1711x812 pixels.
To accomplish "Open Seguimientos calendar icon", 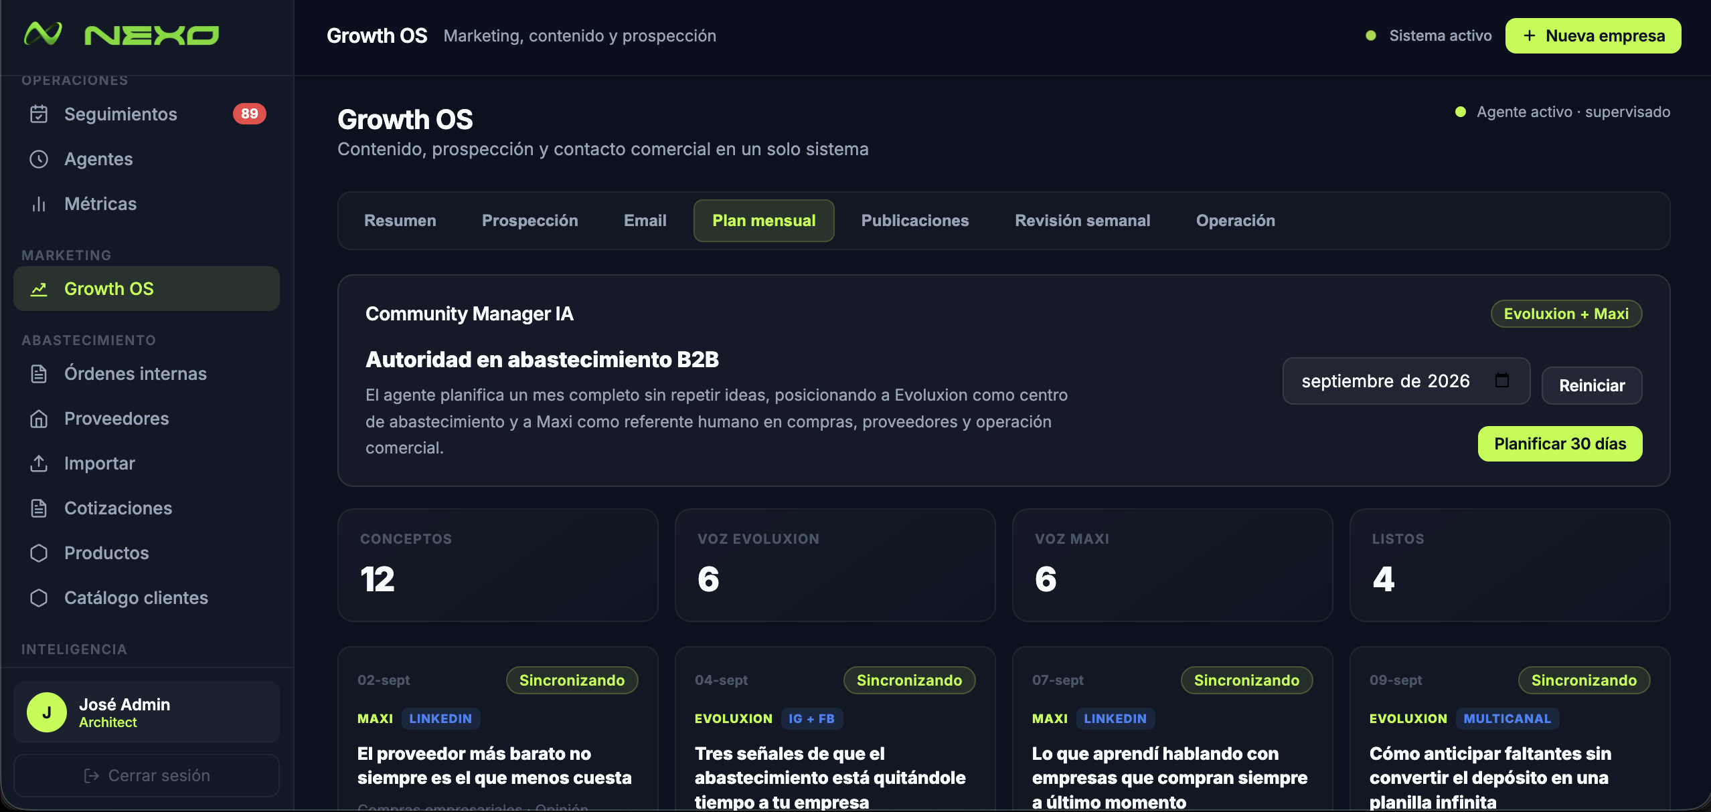I will point(39,114).
